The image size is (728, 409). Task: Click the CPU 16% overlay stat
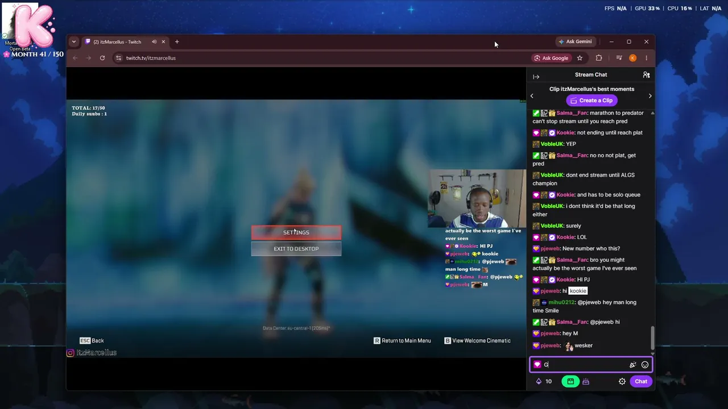(680, 9)
